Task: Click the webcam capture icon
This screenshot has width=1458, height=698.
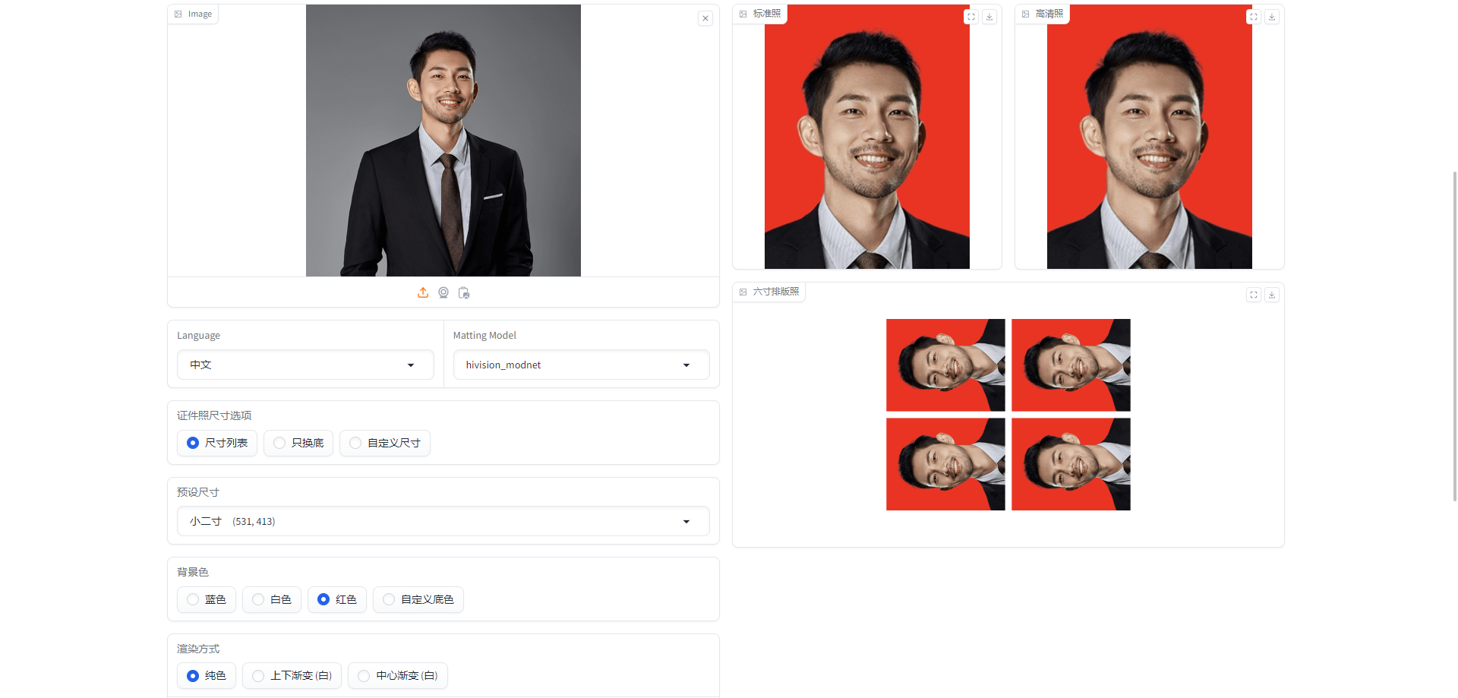Action: click(443, 292)
